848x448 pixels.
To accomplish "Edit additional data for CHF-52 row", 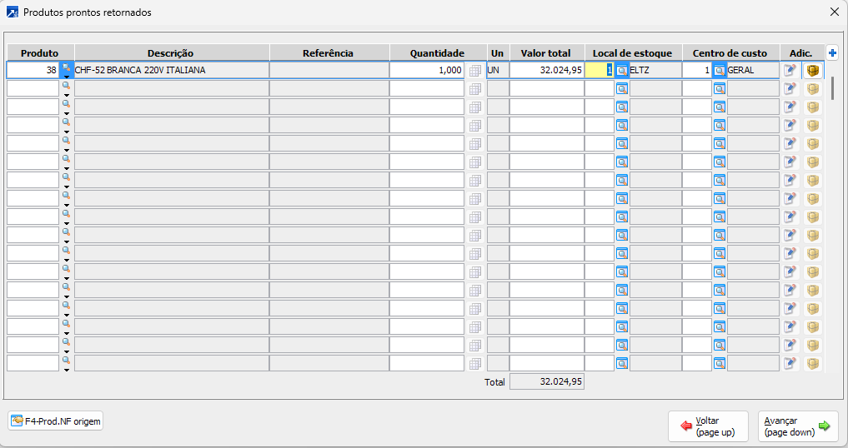I will [x=790, y=70].
